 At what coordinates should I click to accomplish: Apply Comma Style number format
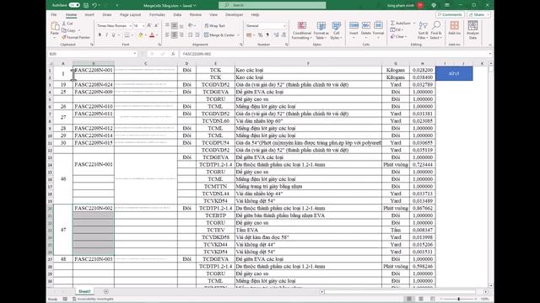coord(267,35)
